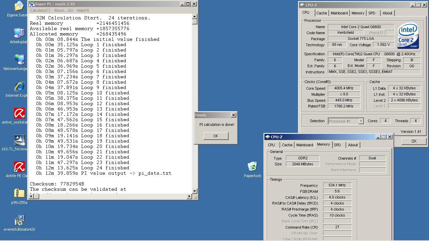Open the About...(A) menu in Super PI
This screenshot has width=429, height=241.
[63, 10]
